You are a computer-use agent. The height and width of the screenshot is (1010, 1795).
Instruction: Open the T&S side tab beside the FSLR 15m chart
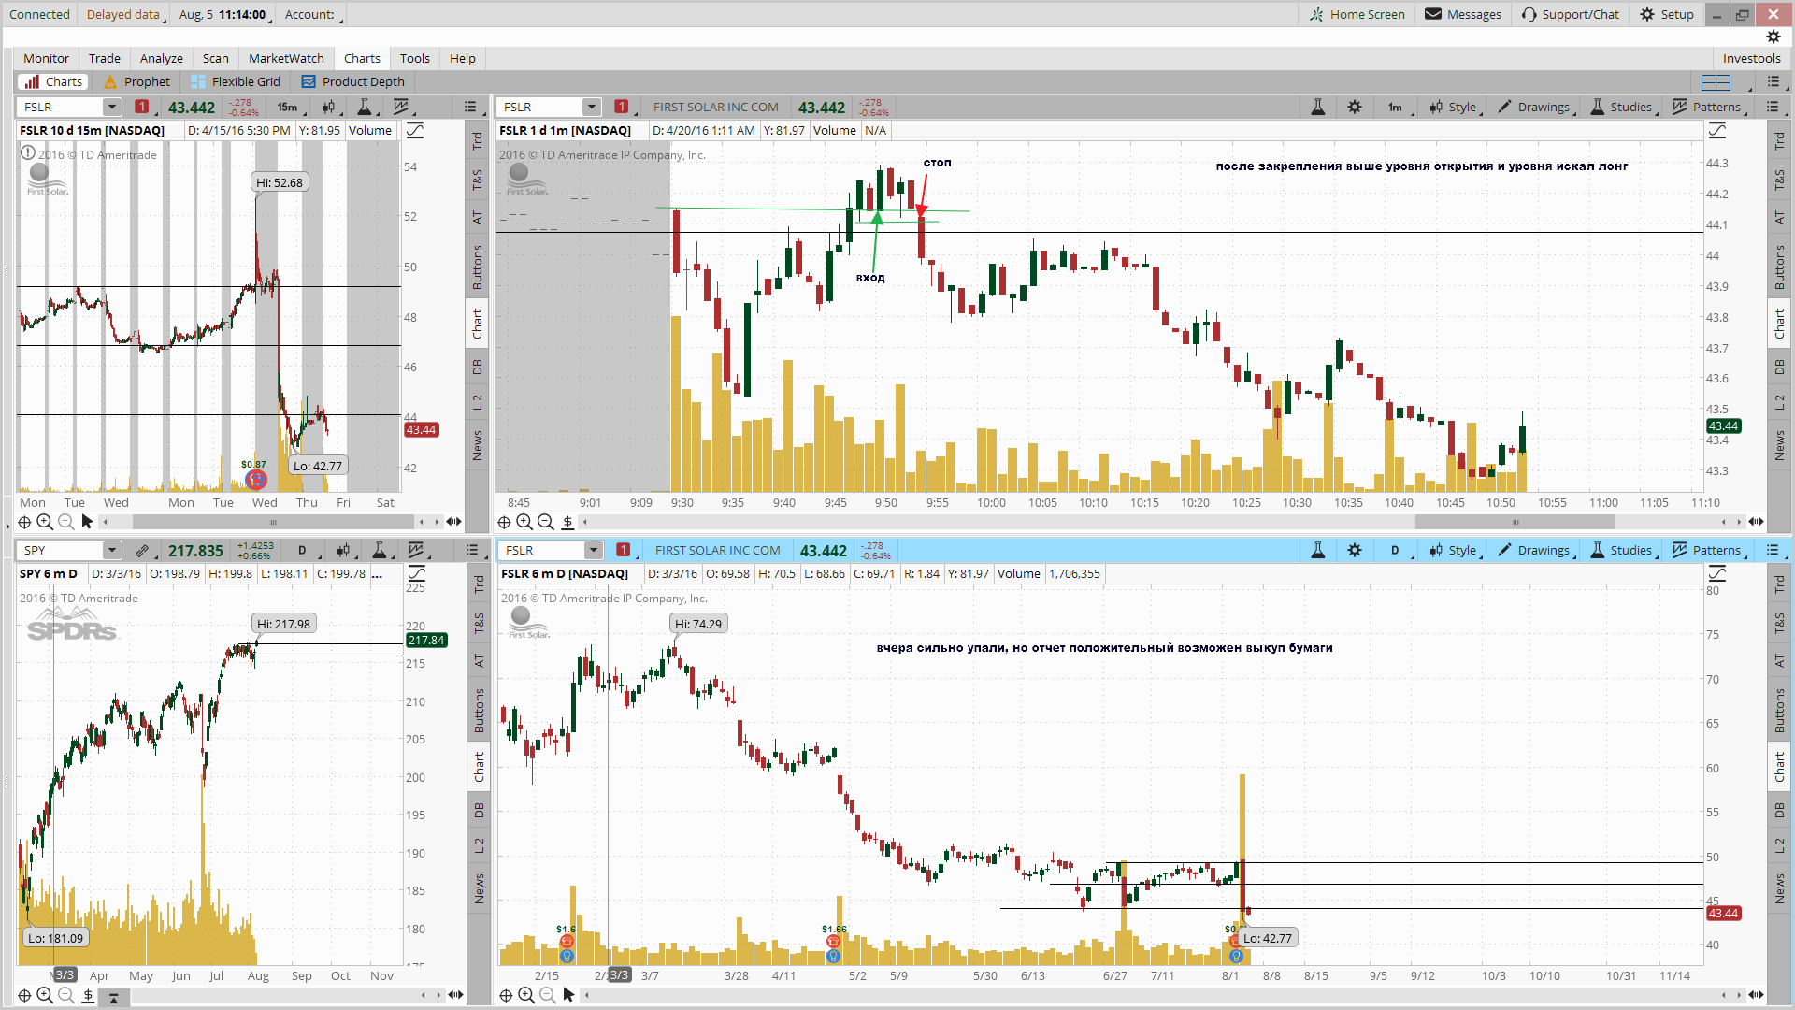(477, 180)
